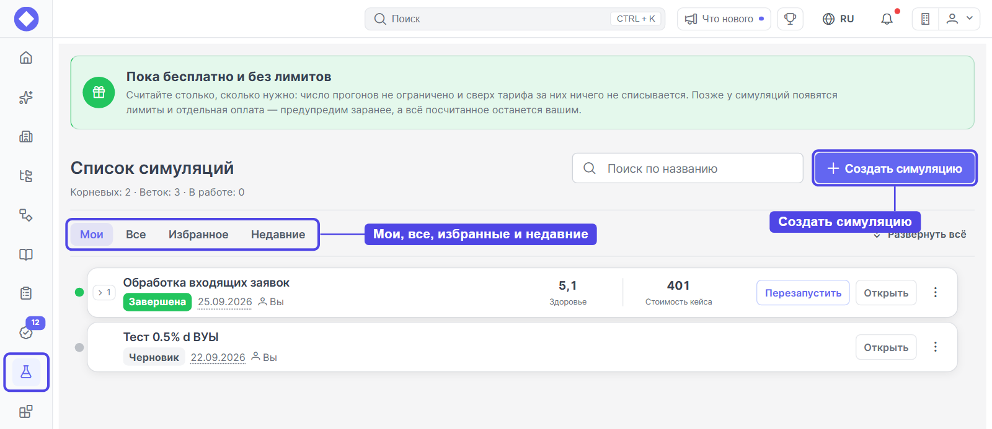Image resolution: width=992 pixels, height=429 pixels.
Task: Click the date 22.09.2026
Action: coord(218,357)
